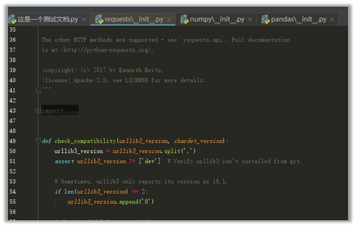The width and height of the screenshot is (356, 227).
Task: Click the 'The other HTTP methods are supported' line
Action: click(x=166, y=40)
